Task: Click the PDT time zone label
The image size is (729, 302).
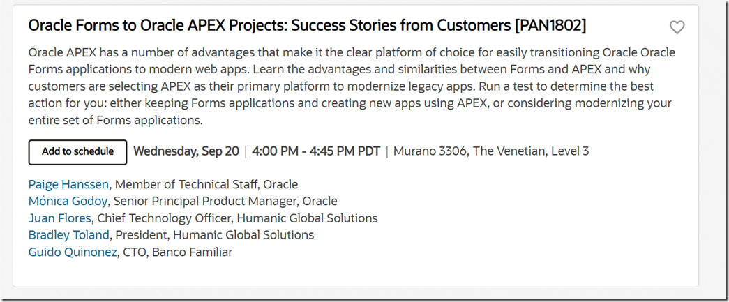Action: click(x=369, y=151)
